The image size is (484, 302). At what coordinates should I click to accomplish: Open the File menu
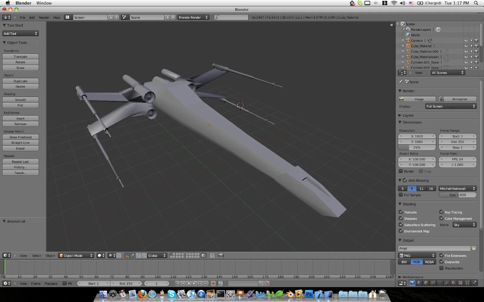point(22,18)
